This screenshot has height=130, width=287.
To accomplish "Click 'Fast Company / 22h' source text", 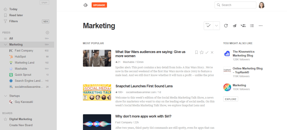I will click(127, 122).
